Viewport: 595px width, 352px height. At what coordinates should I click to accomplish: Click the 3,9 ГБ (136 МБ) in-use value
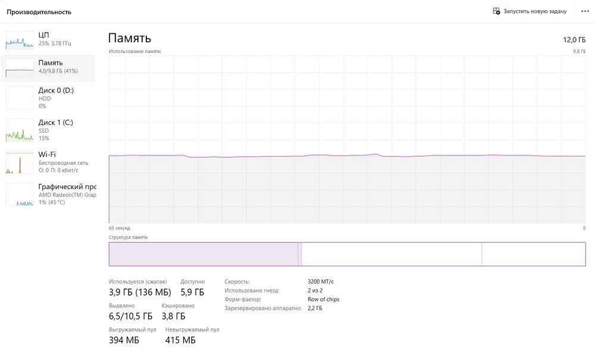pos(140,292)
